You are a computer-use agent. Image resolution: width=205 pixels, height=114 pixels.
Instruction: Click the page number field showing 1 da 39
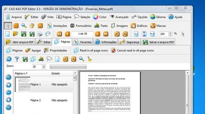point(83,34)
